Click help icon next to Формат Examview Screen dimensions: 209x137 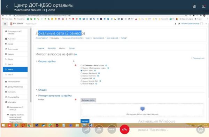98,76
